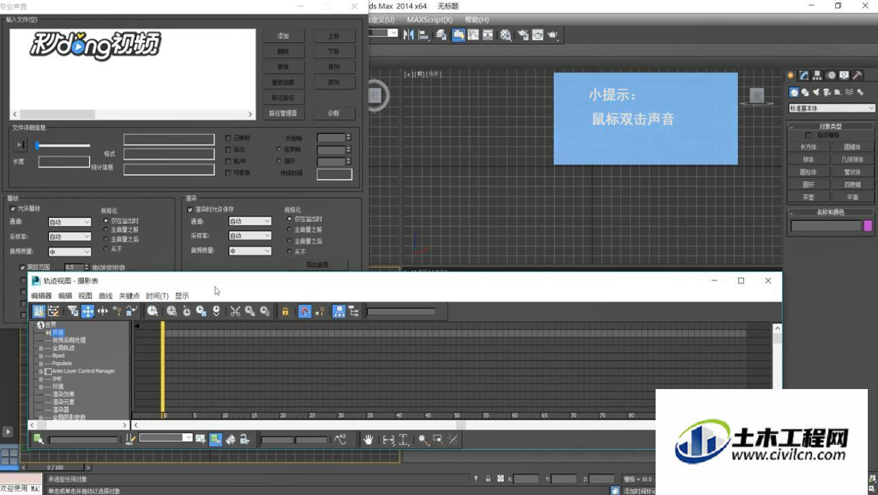Click the teapot Render icon in main toolbar
This screenshot has width=878, height=495.
tap(552, 35)
